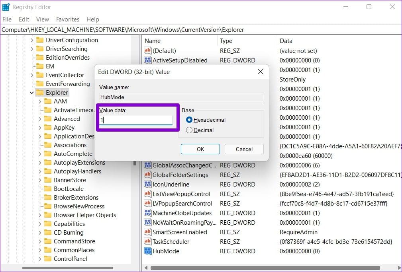Click the horizontal scrollbar in values pane
The width and height of the screenshot is (402, 272).
pos(265,268)
